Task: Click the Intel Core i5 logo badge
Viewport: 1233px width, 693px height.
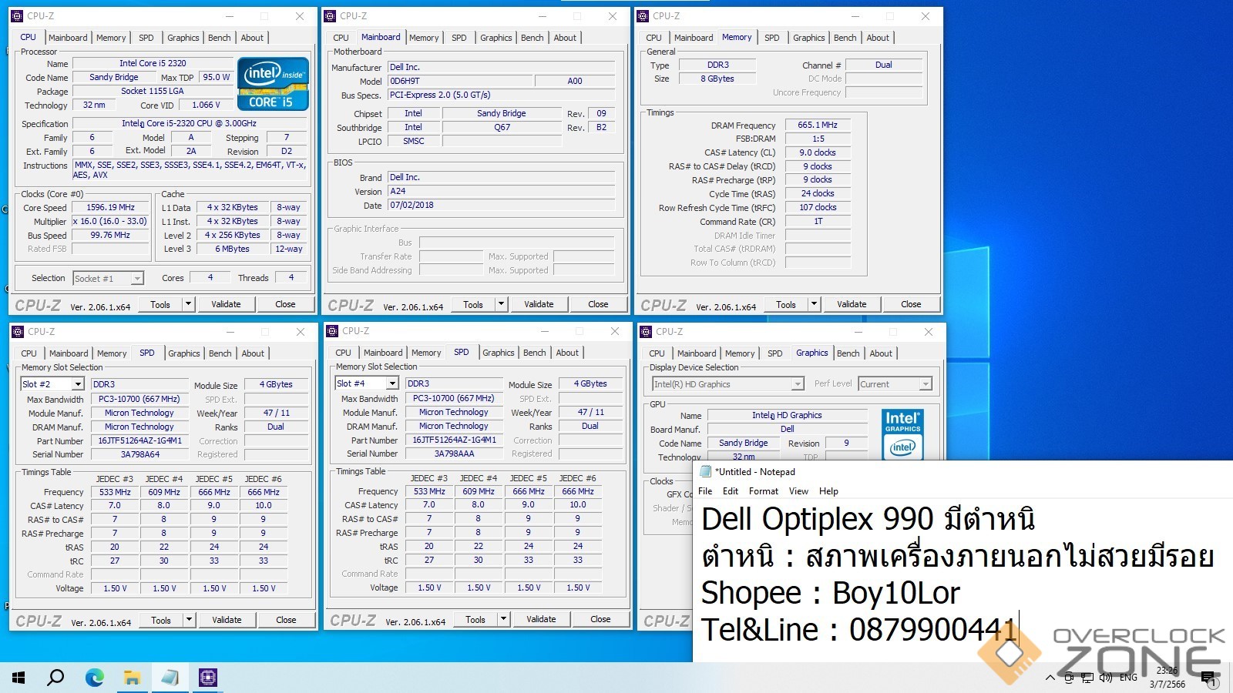Action: coord(273,84)
